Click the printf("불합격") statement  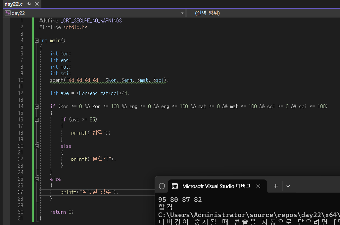click(93, 159)
